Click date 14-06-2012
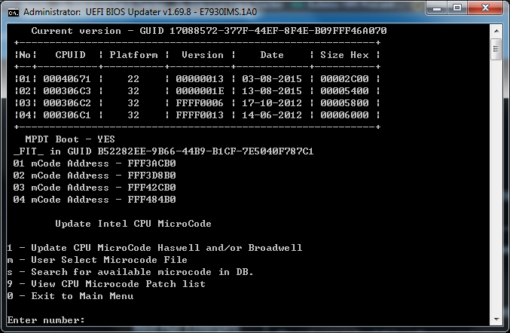The image size is (510, 333). click(272, 115)
